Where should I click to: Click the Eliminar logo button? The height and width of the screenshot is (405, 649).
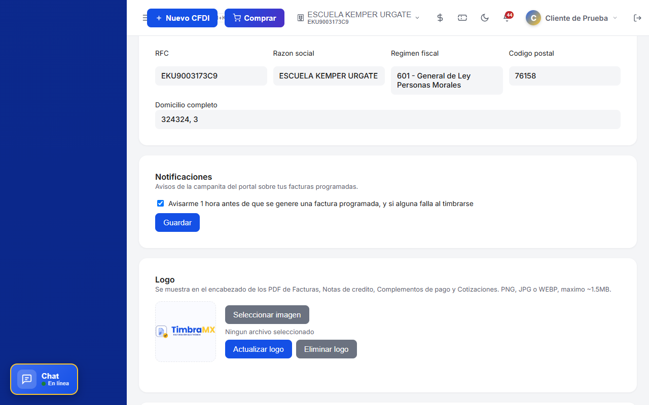pos(327,349)
